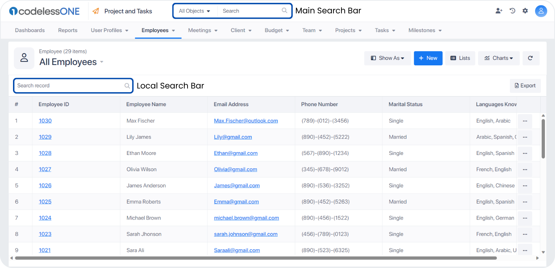Open the All Employees view selector
Image resolution: width=555 pixels, height=268 pixels.
[72, 62]
